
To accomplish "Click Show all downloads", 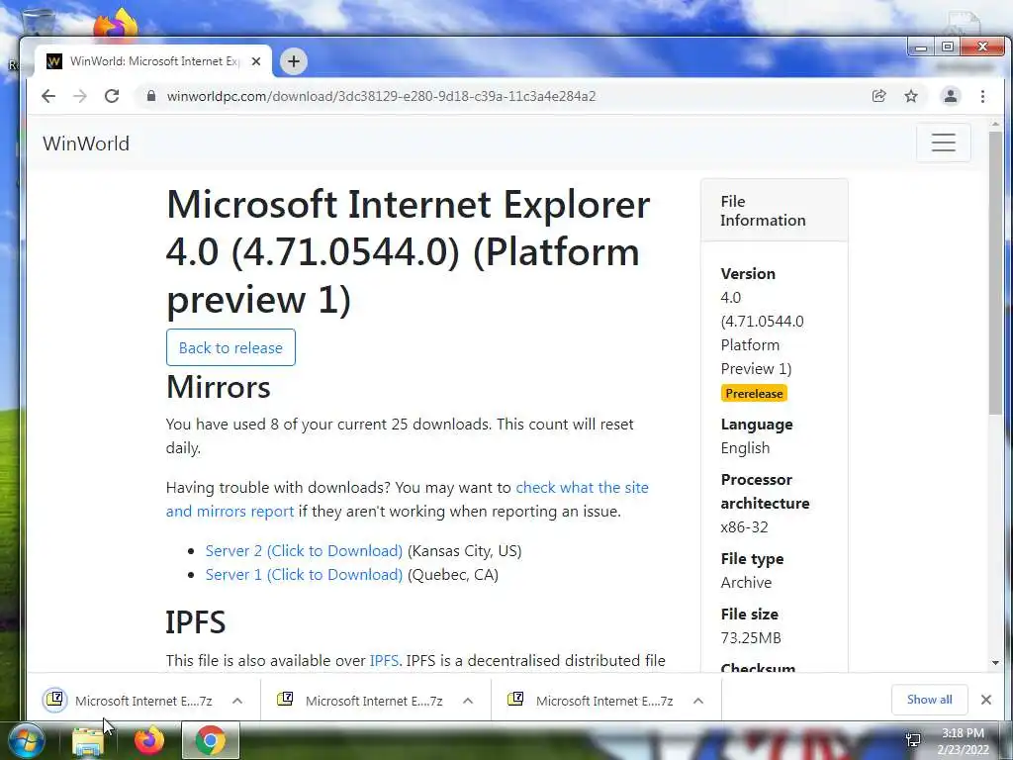I will click(930, 700).
